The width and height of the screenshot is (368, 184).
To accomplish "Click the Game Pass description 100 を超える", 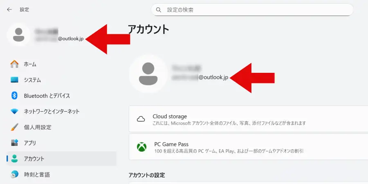I will tap(229, 151).
